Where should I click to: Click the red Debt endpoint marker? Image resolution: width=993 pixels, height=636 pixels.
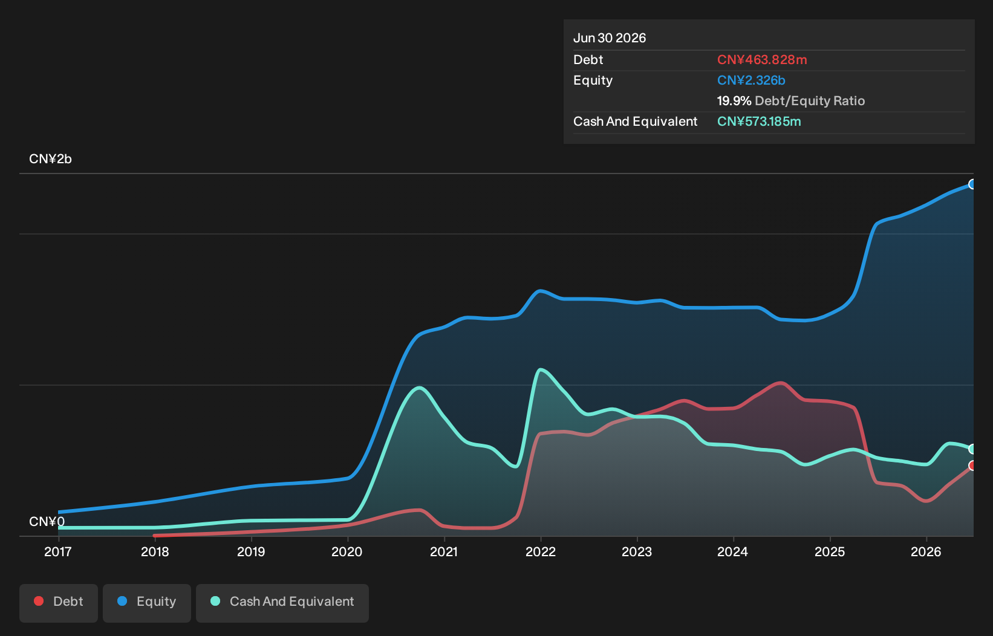click(x=972, y=466)
